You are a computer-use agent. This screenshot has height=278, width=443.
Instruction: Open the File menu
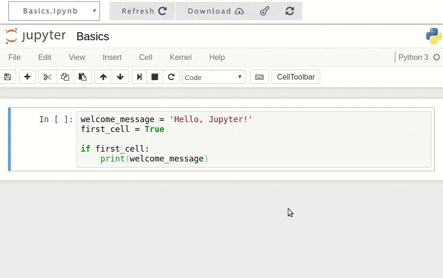(14, 57)
